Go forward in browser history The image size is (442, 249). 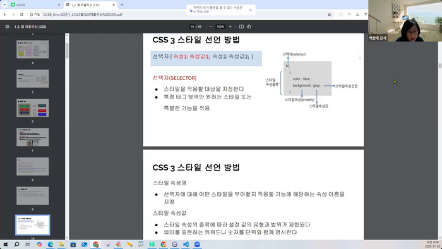point(13,15)
